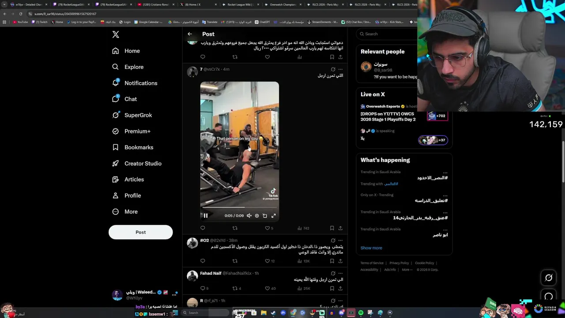Reply to the @vsCr7x video post

(x=203, y=228)
